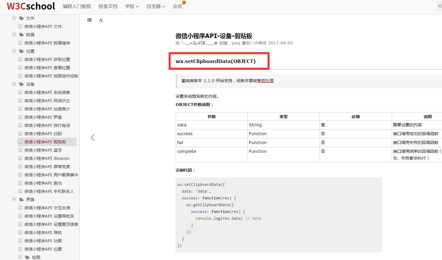Click console.log(res.data) in the code block
Image resolution: width=442 pixels, height=260 pixels.
(x=219, y=218)
